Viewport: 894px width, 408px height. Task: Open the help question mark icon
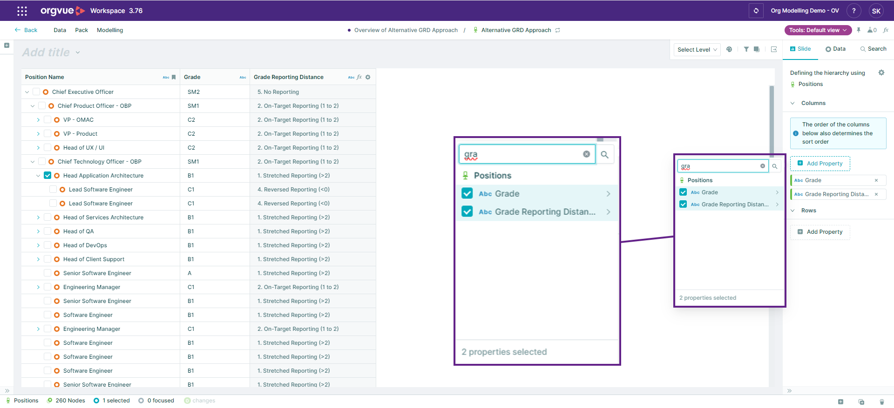coord(853,11)
